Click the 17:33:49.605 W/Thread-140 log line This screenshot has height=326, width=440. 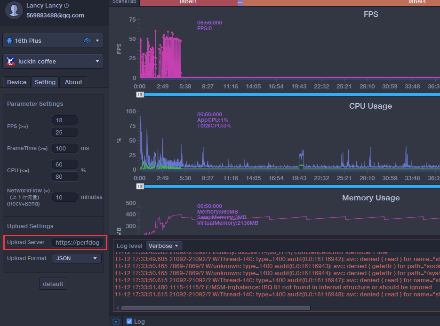point(277,259)
